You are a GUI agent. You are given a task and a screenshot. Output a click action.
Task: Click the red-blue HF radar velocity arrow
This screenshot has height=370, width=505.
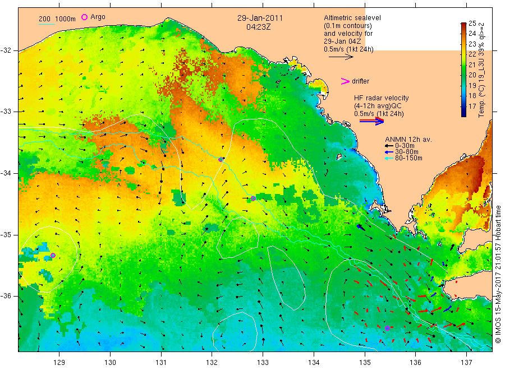(x=371, y=121)
